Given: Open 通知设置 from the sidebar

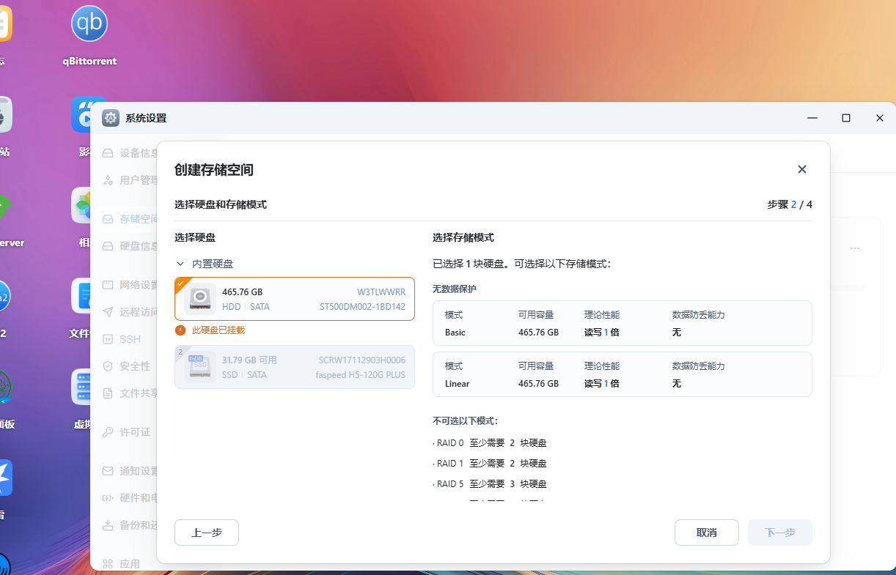Looking at the screenshot, I should (x=132, y=471).
